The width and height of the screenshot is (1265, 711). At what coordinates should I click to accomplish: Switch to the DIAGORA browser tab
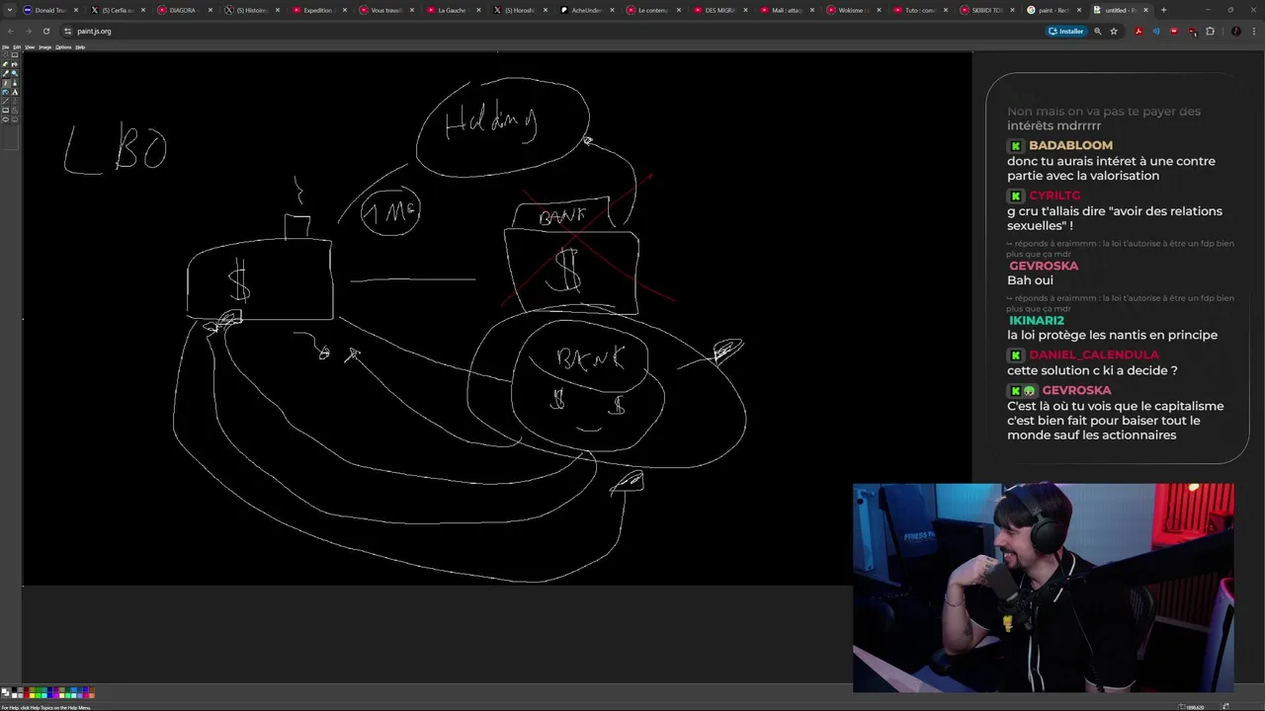pyautogui.click(x=183, y=10)
